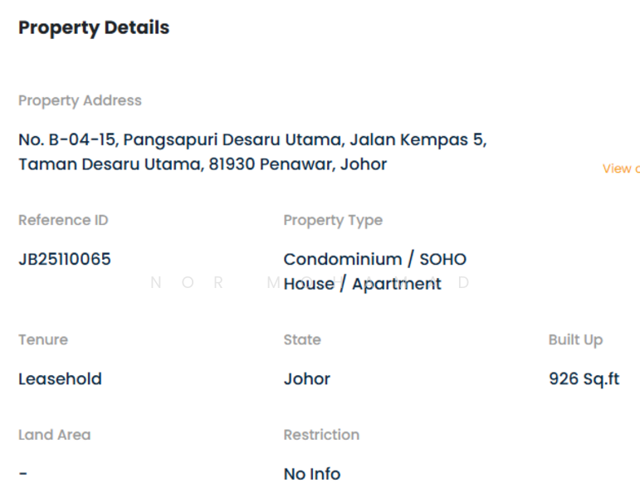This screenshot has height=498, width=640.
Task: Click the Restriction label
Action: [321, 434]
